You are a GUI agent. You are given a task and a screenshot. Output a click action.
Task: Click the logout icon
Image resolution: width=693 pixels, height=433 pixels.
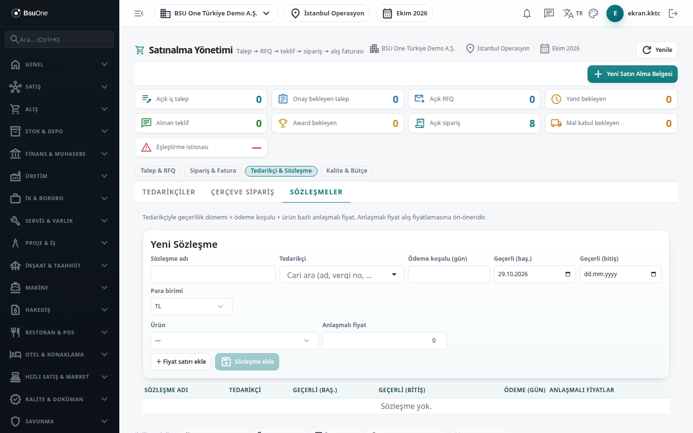673,13
